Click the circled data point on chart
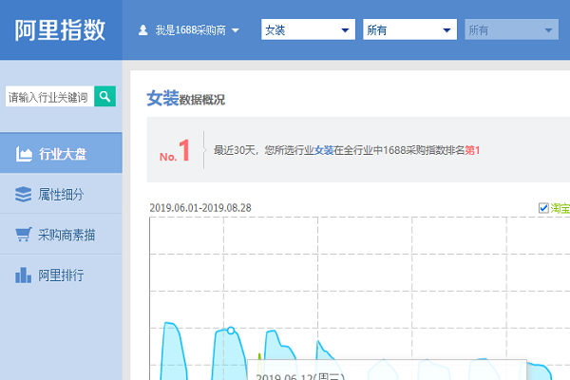Viewport: 570px width, 380px height. (x=231, y=331)
